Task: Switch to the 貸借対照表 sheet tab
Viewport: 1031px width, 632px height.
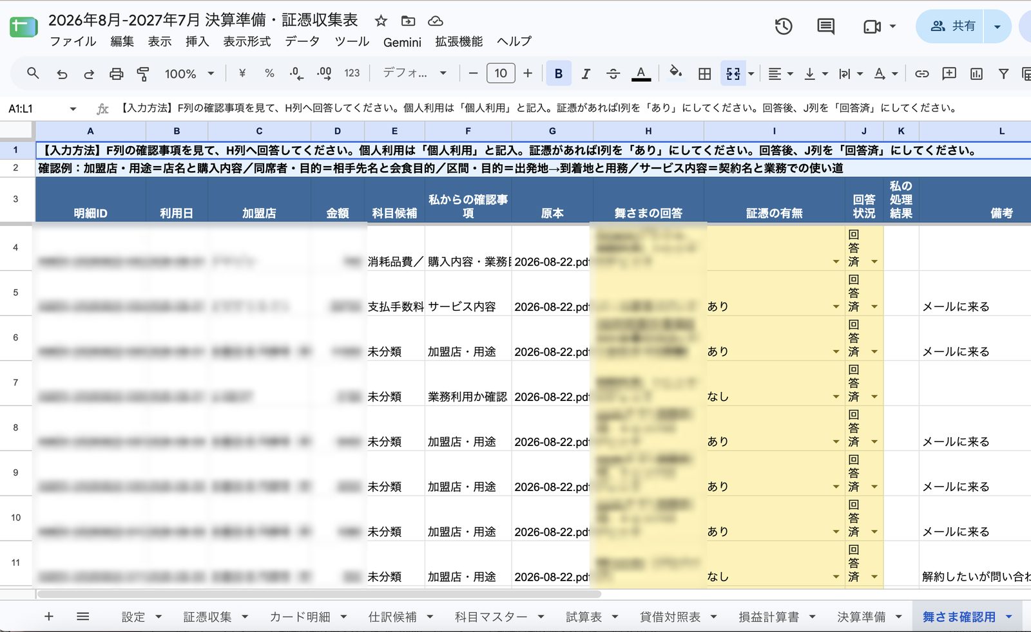Action: point(670,617)
